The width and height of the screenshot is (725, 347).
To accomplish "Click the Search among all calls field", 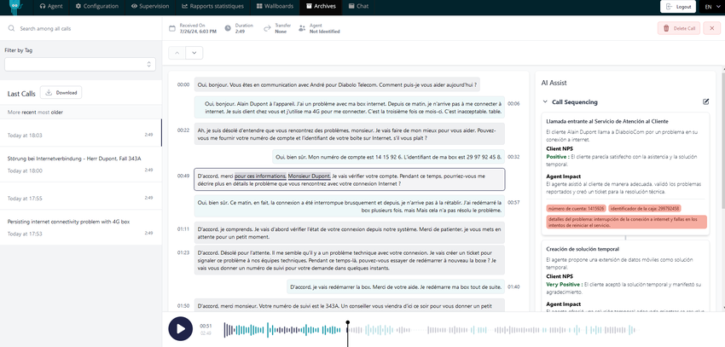I will click(81, 29).
